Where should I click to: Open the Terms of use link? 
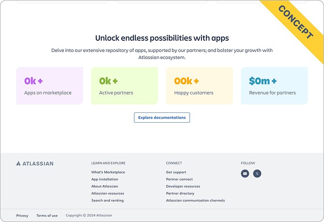pyautogui.click(x=47, y=215)
